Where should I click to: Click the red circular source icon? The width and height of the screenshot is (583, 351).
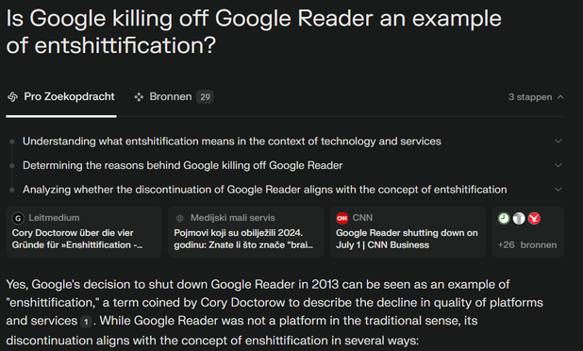534,218
